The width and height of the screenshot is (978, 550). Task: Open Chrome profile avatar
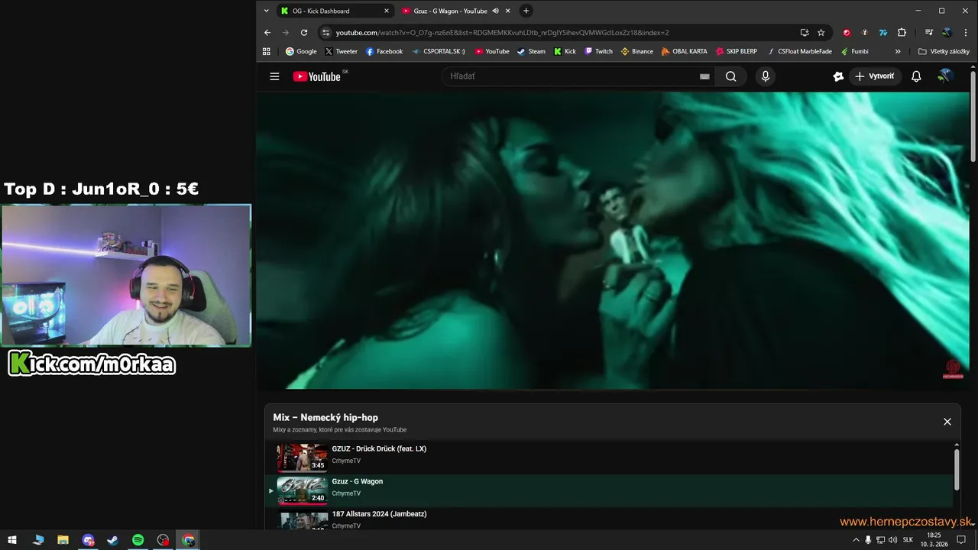pos(947,32)
